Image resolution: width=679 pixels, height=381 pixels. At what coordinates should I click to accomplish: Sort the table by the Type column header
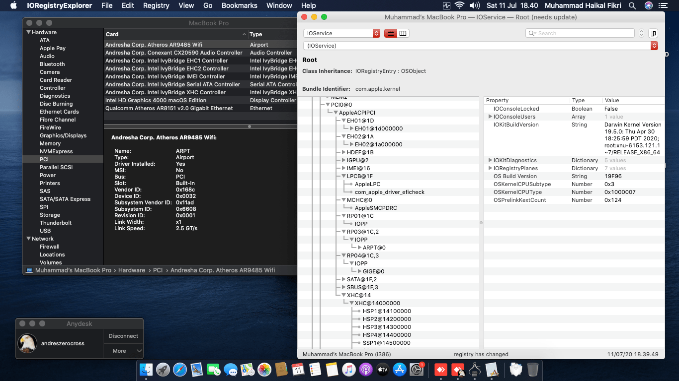point(273,34)
